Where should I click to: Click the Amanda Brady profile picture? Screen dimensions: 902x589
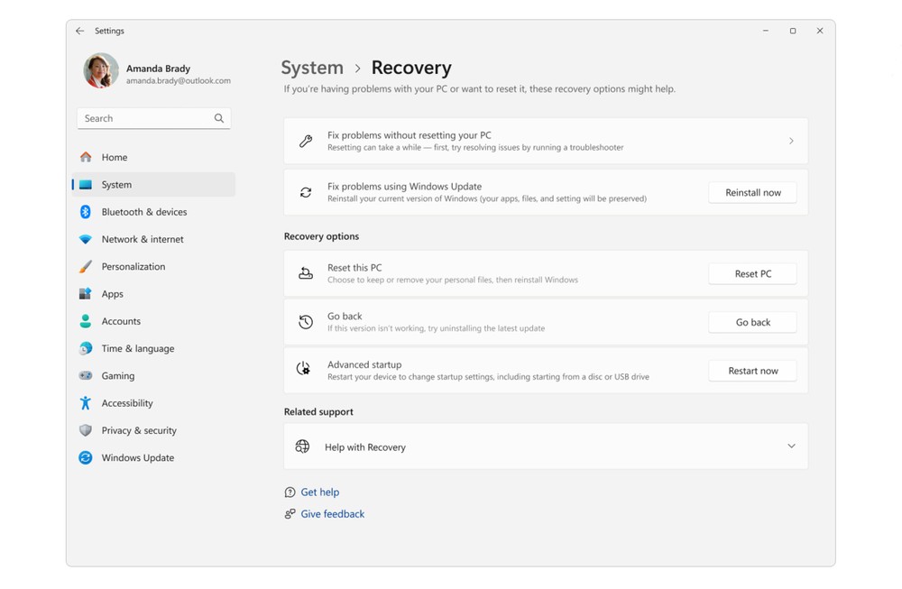coord(101,71)
